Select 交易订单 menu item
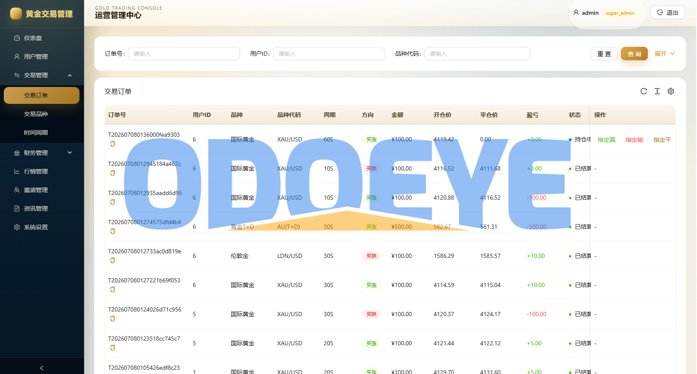Image resolution: width=697 pixels, height=374 pixels. [42, 95]
